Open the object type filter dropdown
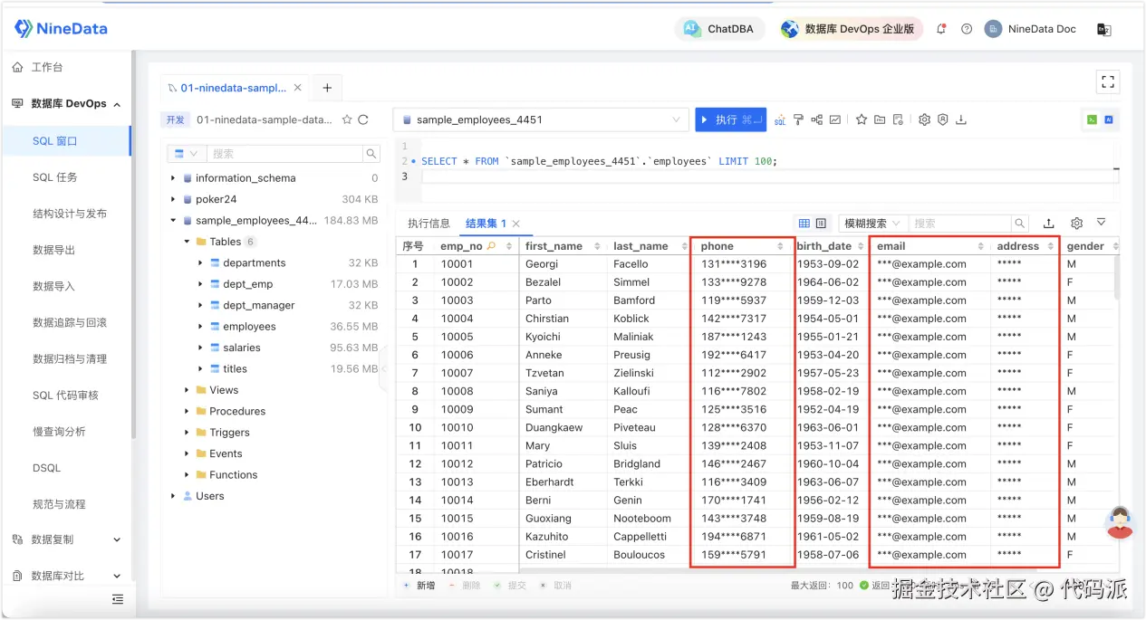This screenshot has width=1146, height=620. click(186, 154)
